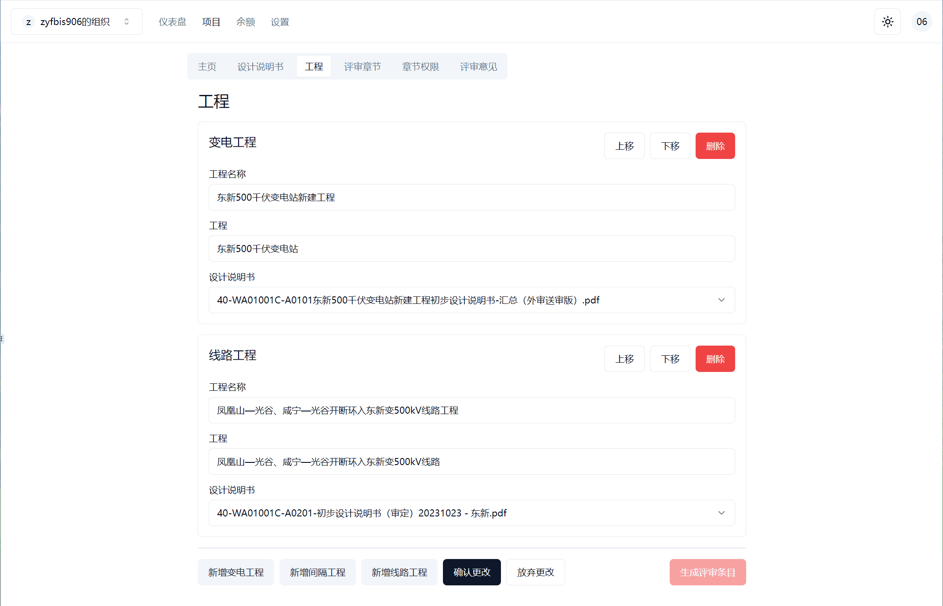Screen dimensions: 943x606
Task: Move 线路工程 up with 上移
Action: (x=624, y=359)
